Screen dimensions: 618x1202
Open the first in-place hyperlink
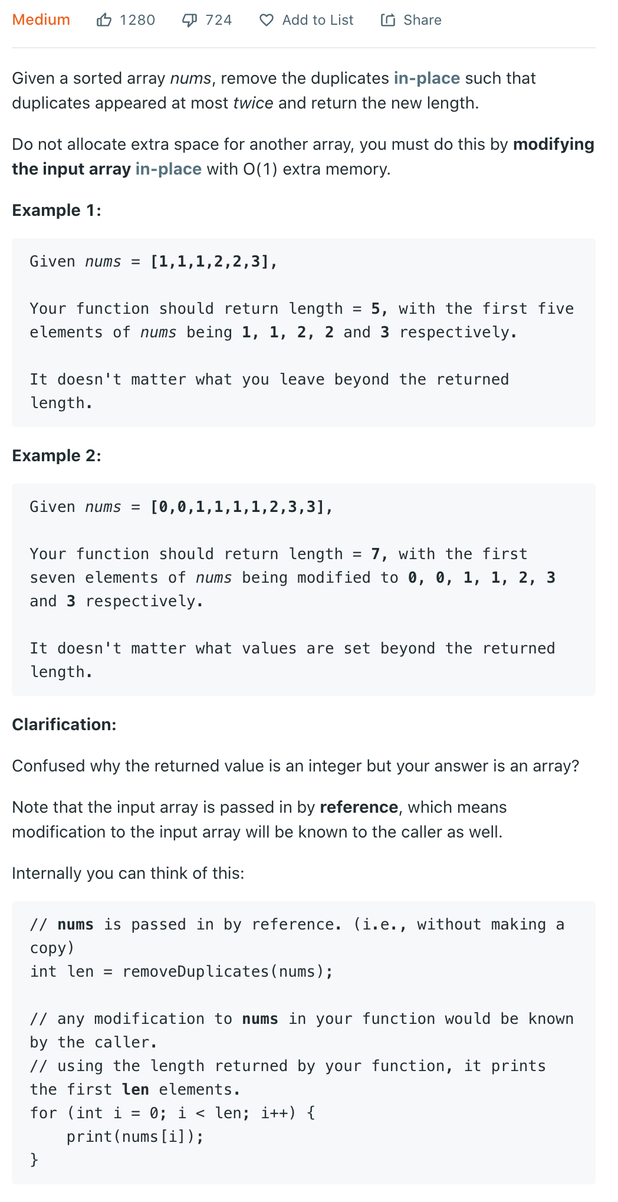tap(427, 78)
